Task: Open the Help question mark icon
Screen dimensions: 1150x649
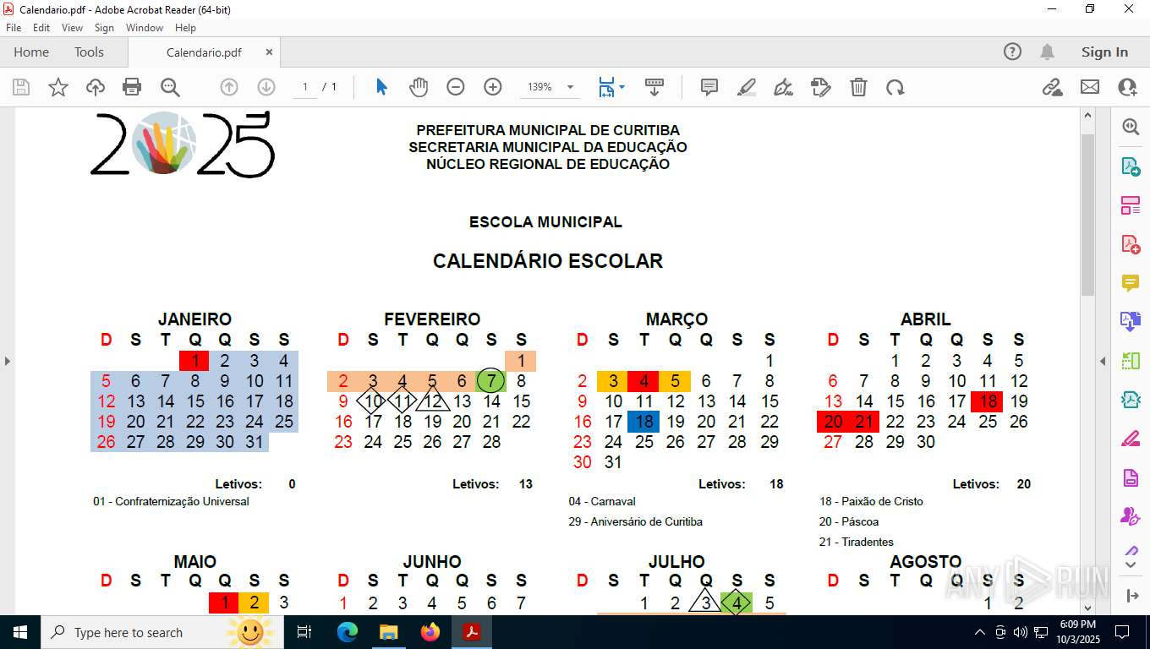Action: click(x=1012, y=52)
